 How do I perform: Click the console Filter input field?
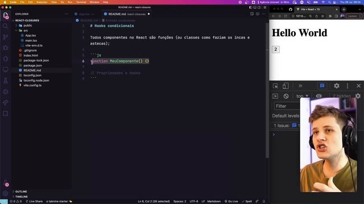coord(287,106)
